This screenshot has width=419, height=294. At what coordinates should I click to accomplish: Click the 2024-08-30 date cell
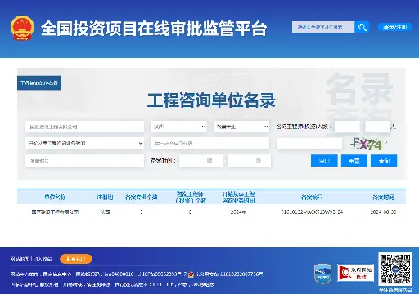click(x=383, y=212)
